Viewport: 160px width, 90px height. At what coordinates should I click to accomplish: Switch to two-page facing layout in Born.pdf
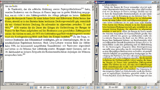click(x=157, y=87)
